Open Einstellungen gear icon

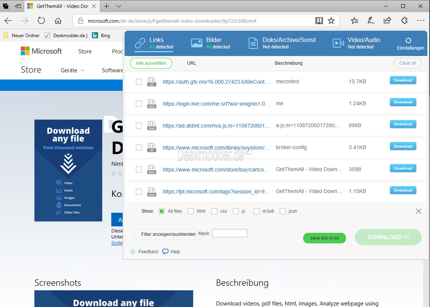(408, 41)
